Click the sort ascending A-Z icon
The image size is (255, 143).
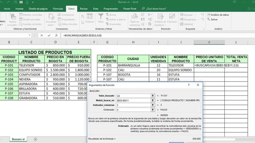pos(82,16)
